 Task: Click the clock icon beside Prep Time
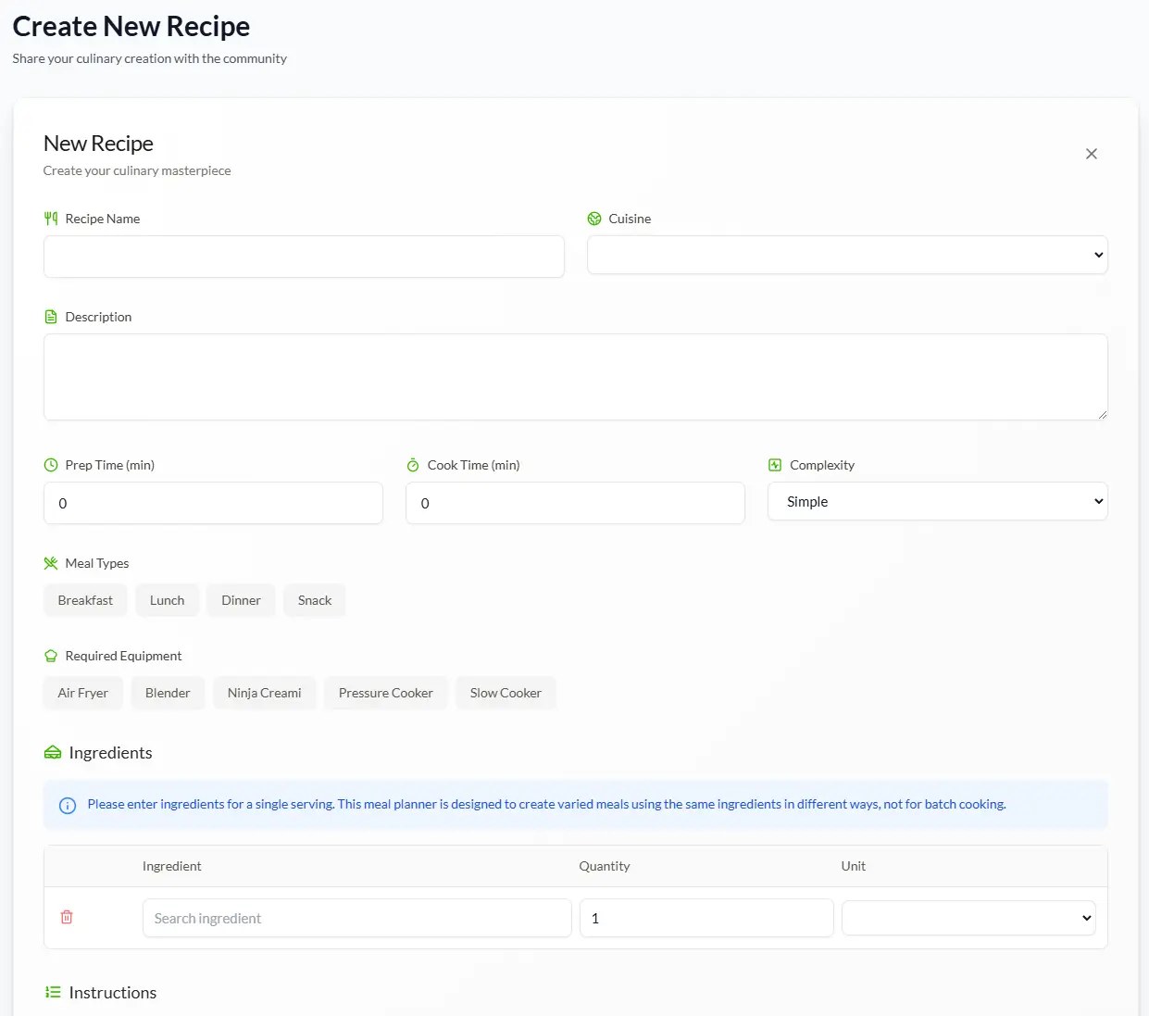[51, 465]
